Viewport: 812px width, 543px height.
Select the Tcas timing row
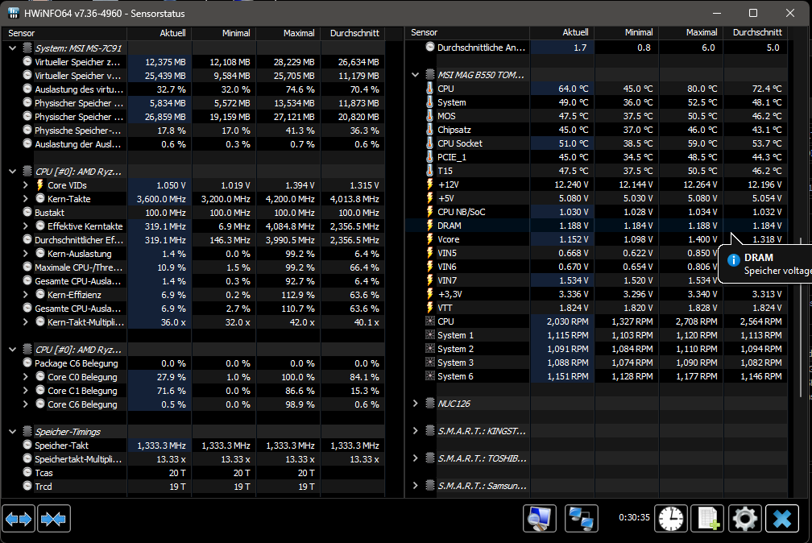[193, 473]
